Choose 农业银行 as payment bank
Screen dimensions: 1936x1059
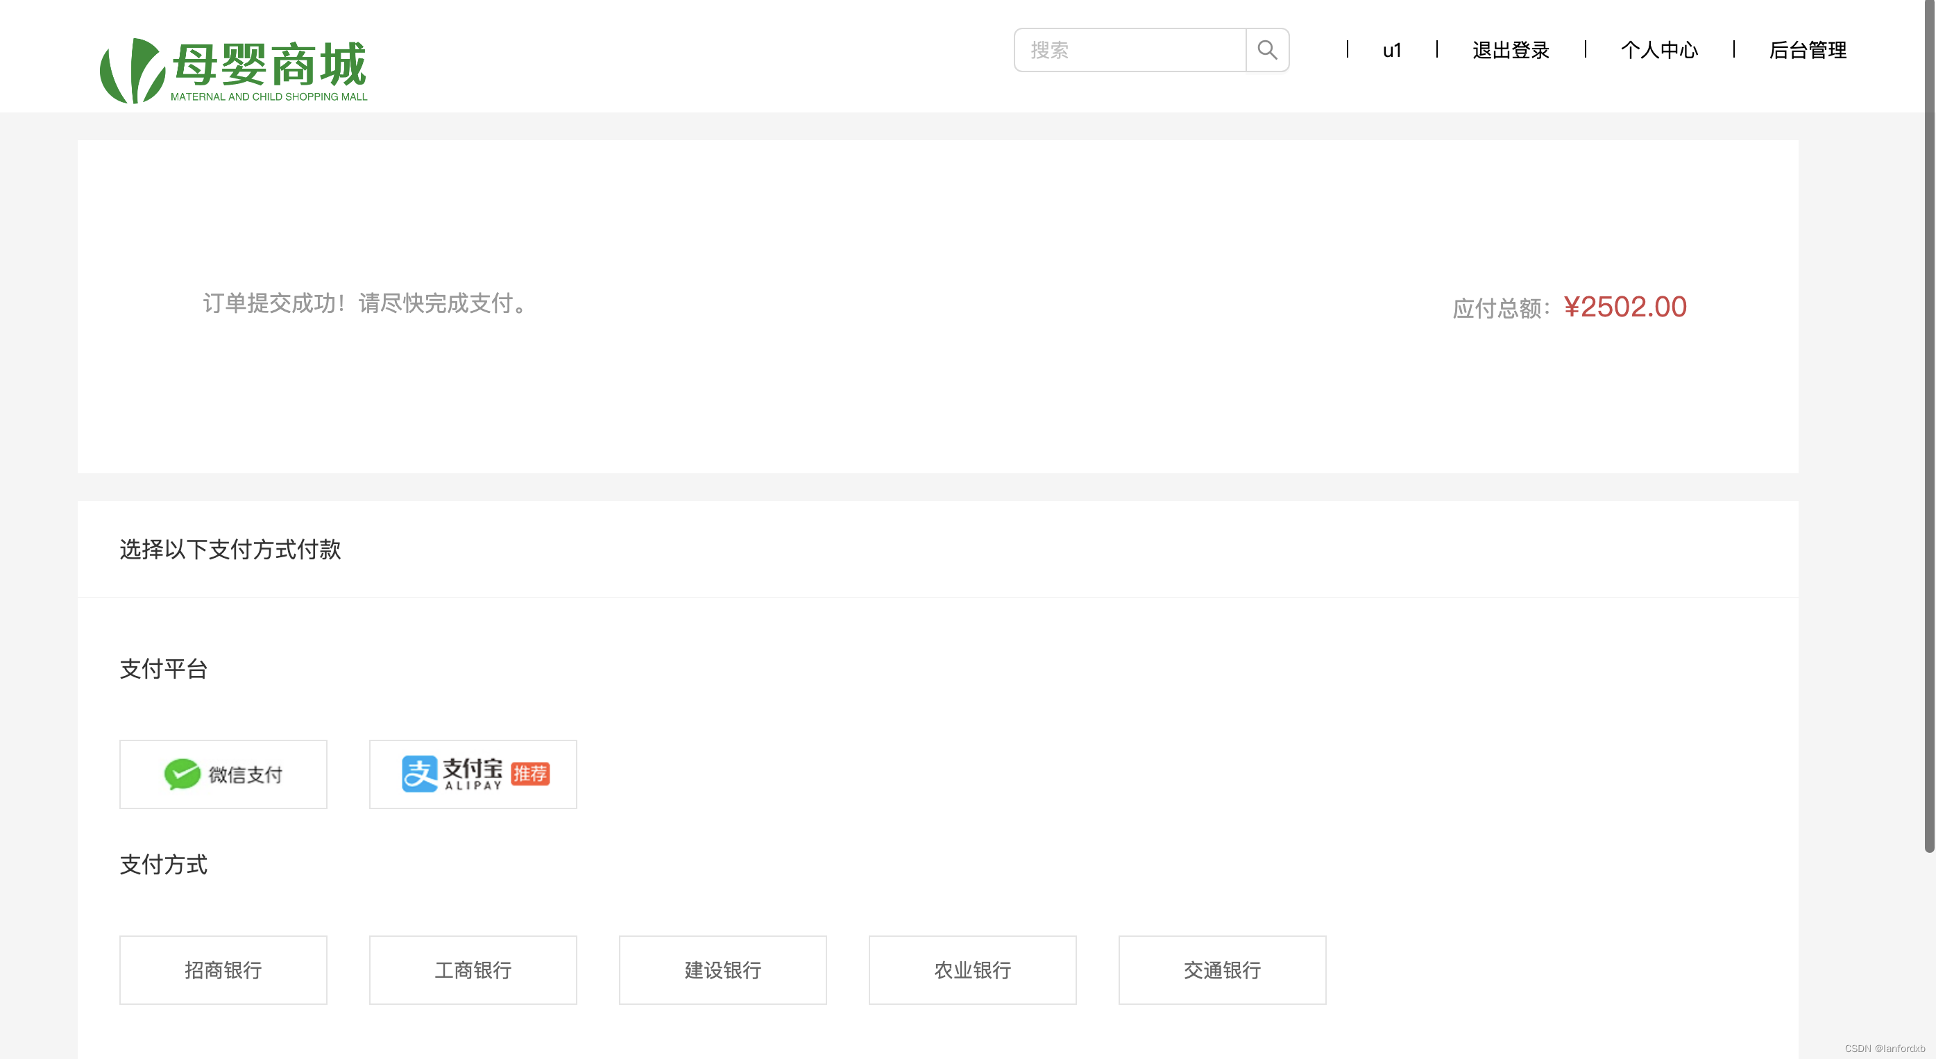point(972,969)
